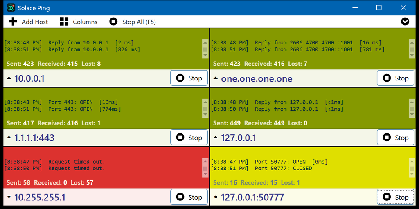
Task: Click host name 10.255.255.1
Action: coord(40,197)
